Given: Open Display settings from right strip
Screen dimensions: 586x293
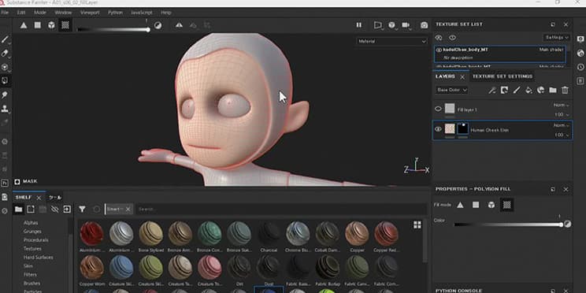Looking at the screenshot, I should click(x=580, y=39).
